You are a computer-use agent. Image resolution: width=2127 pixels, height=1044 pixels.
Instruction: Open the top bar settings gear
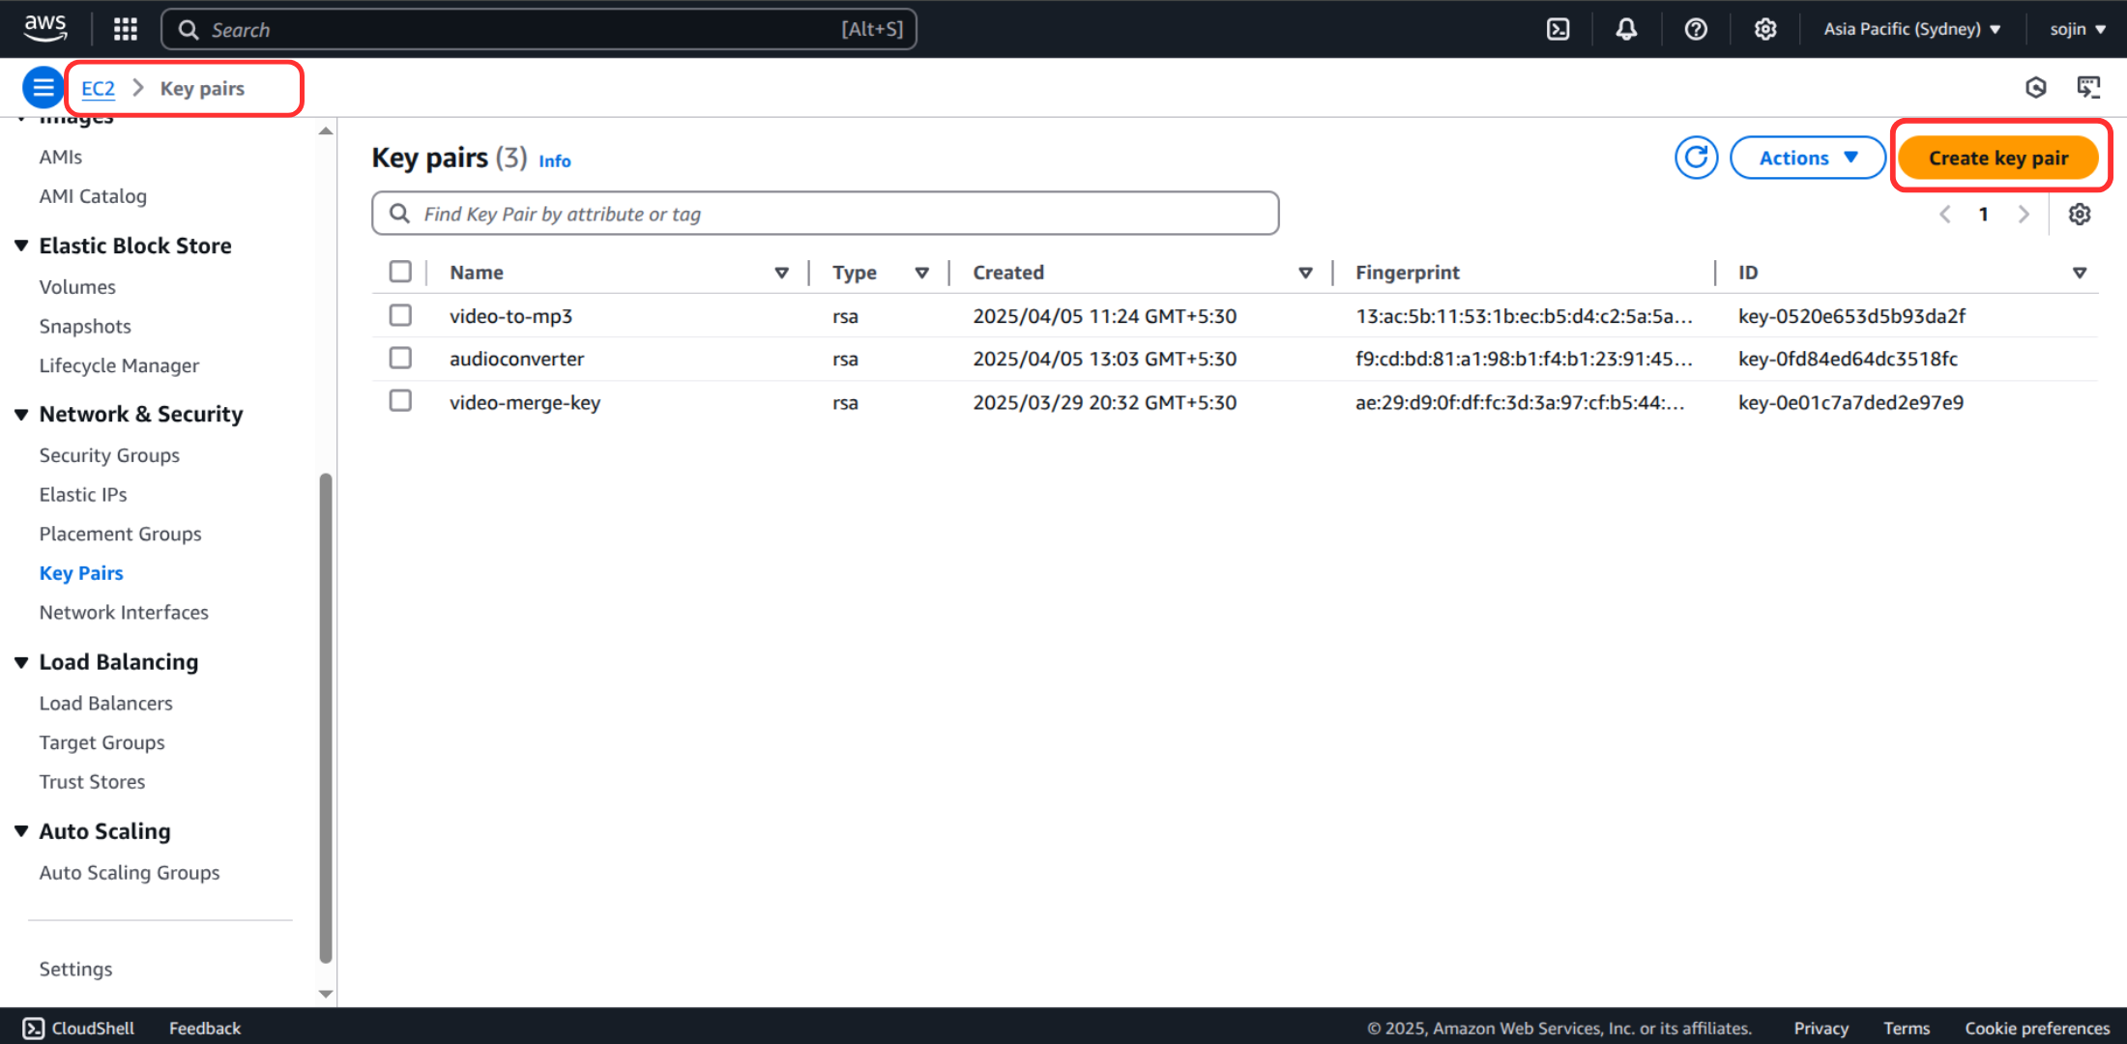tap(1765, 29)
